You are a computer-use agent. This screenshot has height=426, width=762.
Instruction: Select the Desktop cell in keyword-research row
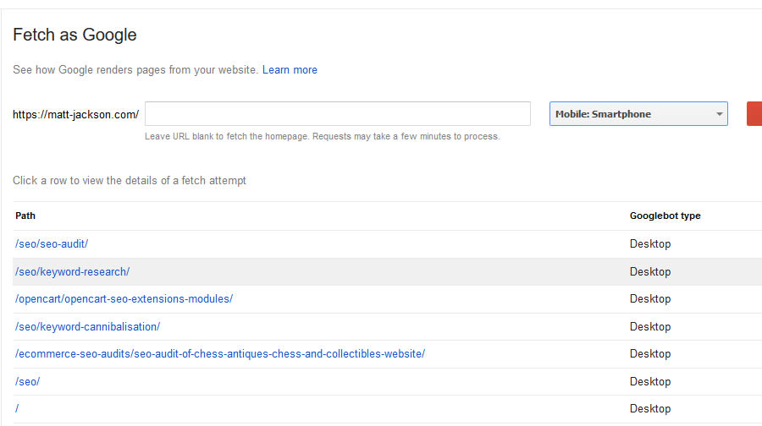click(x=650, y=271)
